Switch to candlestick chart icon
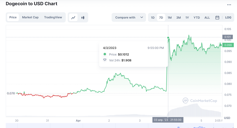The width and height of the screenshot is (237, 128). (x=83, y=18)
